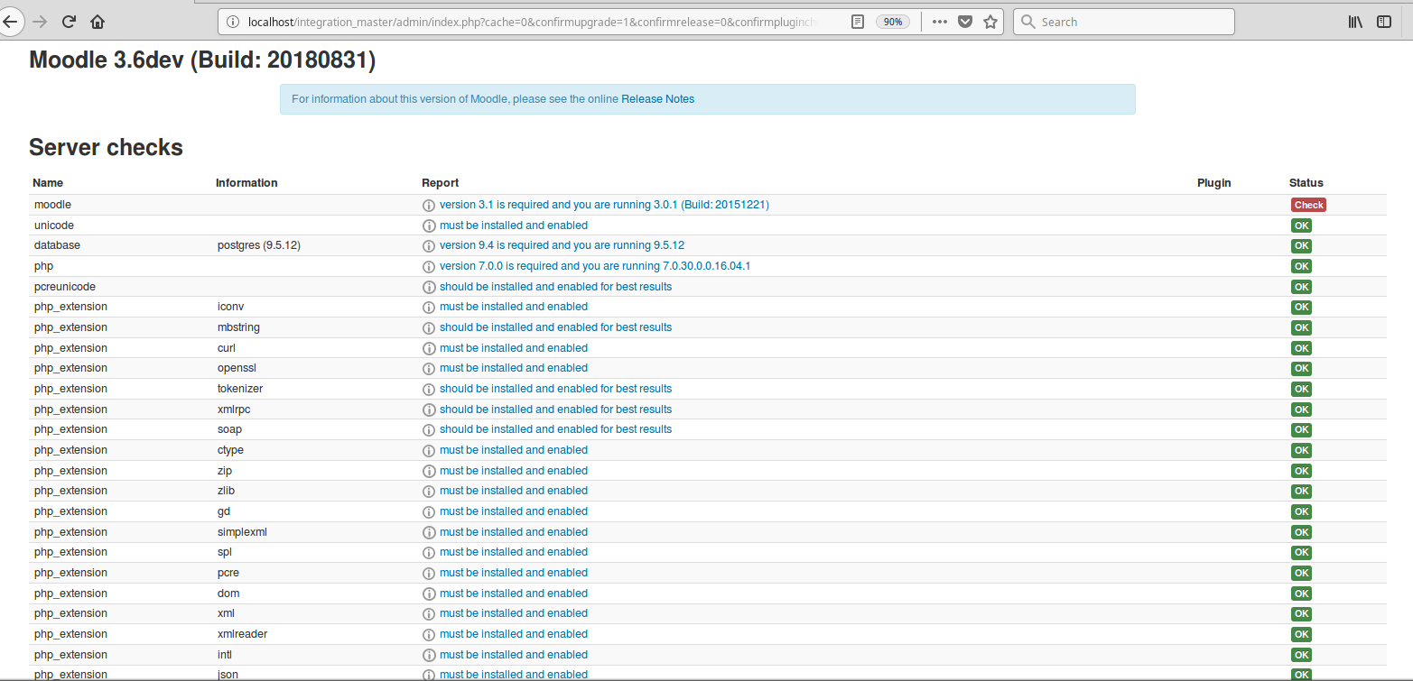1413x681 pixels.
Task: Toggle reader view icon in address bar
Action: 858,22
